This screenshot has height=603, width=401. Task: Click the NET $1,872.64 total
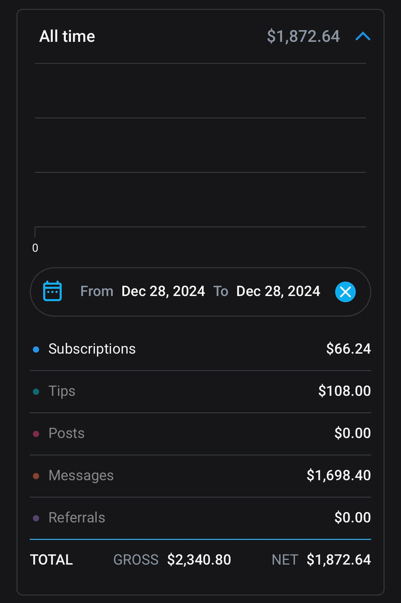(x=339, y=560)
